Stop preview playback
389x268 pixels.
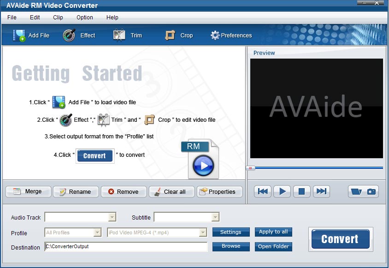coord(301,191)
